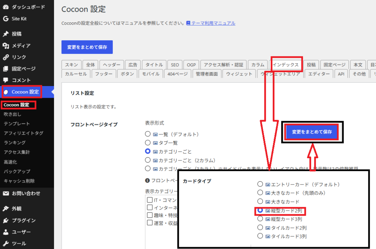Click the ツール wrench icon
The image size is (376, 249).
(x=6, y=244)
